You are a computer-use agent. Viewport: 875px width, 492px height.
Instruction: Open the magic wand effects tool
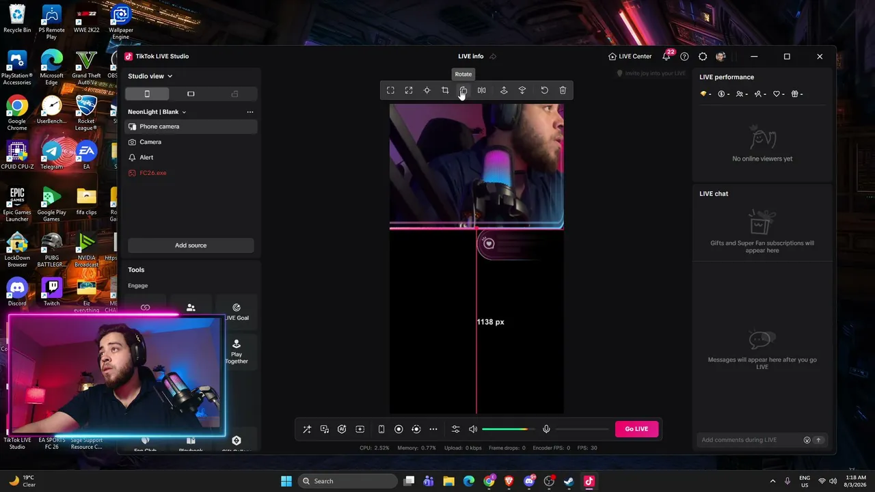coord(307,429)
